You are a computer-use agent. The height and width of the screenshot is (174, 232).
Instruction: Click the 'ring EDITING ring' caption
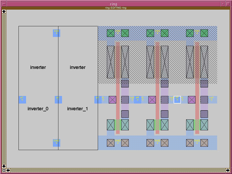(x=116, y=8)
